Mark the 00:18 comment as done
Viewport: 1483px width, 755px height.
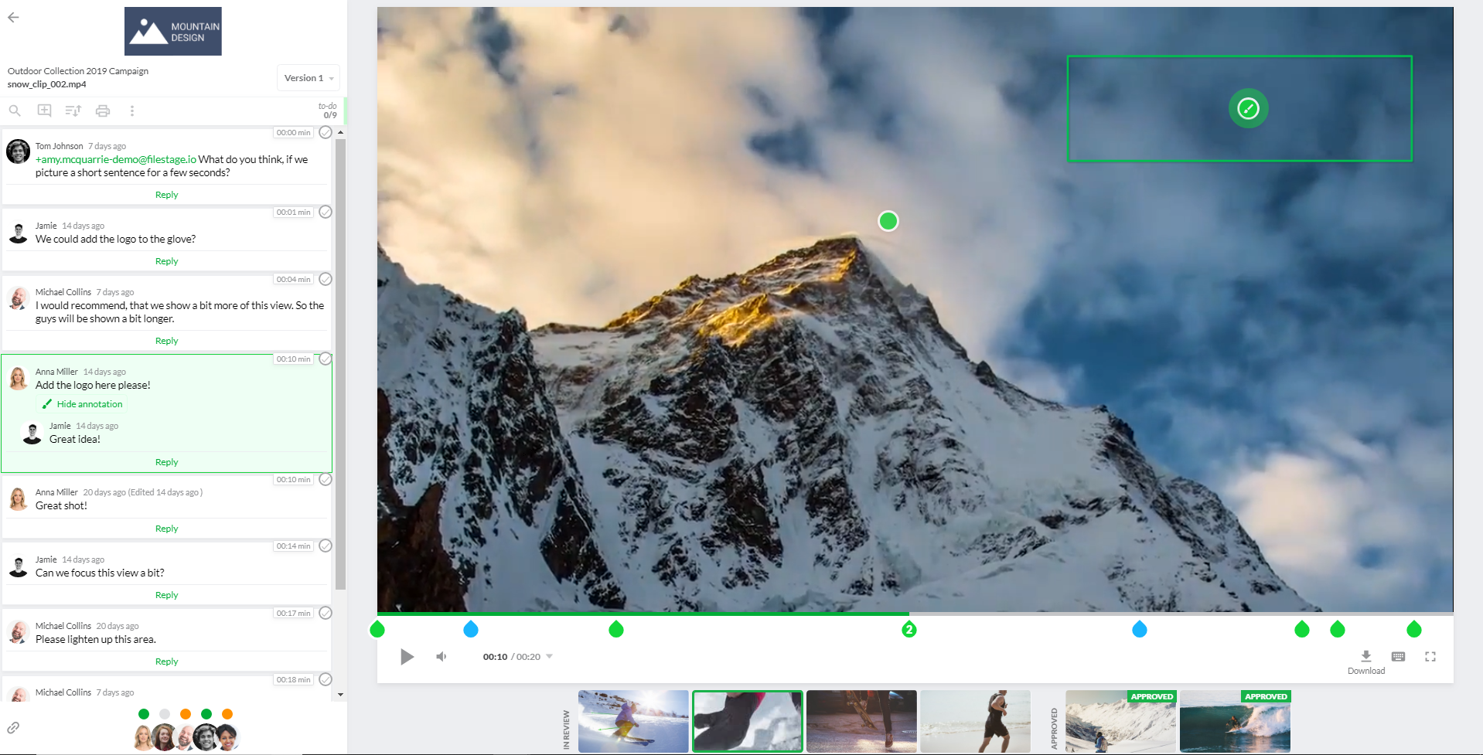pos(326,680)
